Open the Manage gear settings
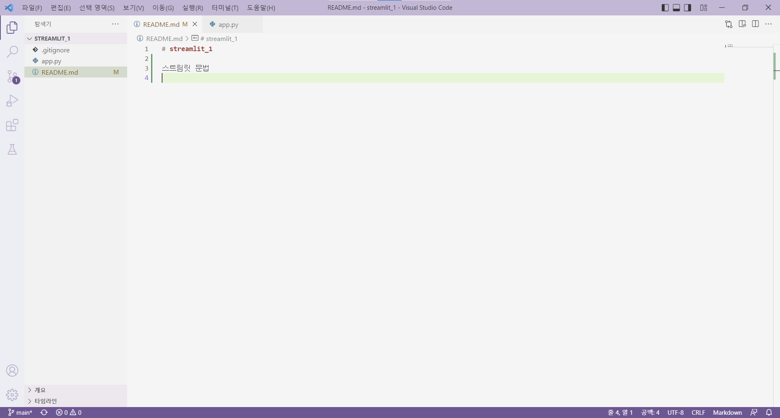 point(12,394)
